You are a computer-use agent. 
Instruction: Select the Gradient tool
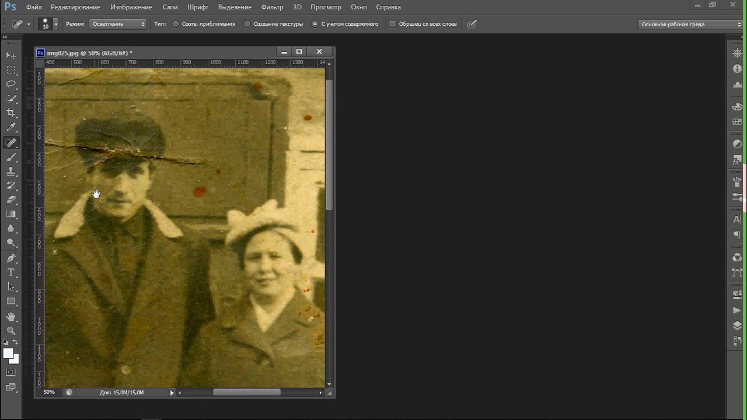(11, 214)
